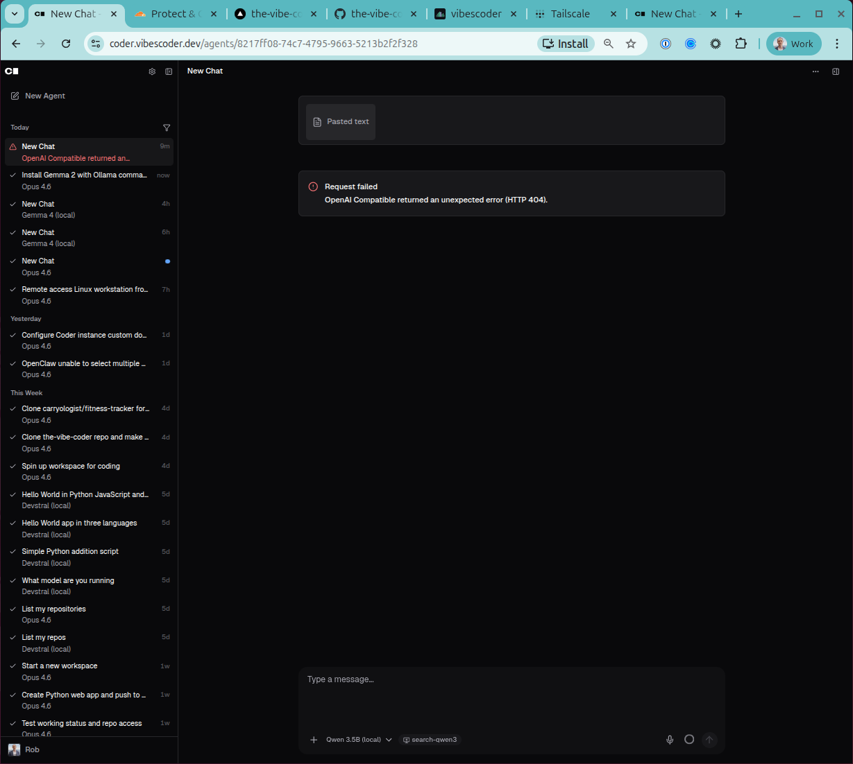Screen dimensions: 853x764
Task: Switch to the vibescoder tab
Action: (x=475, y=14)
